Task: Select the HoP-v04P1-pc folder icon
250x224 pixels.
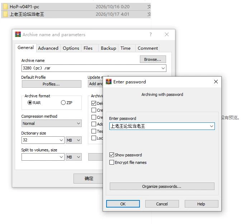Action: [6, 7]
